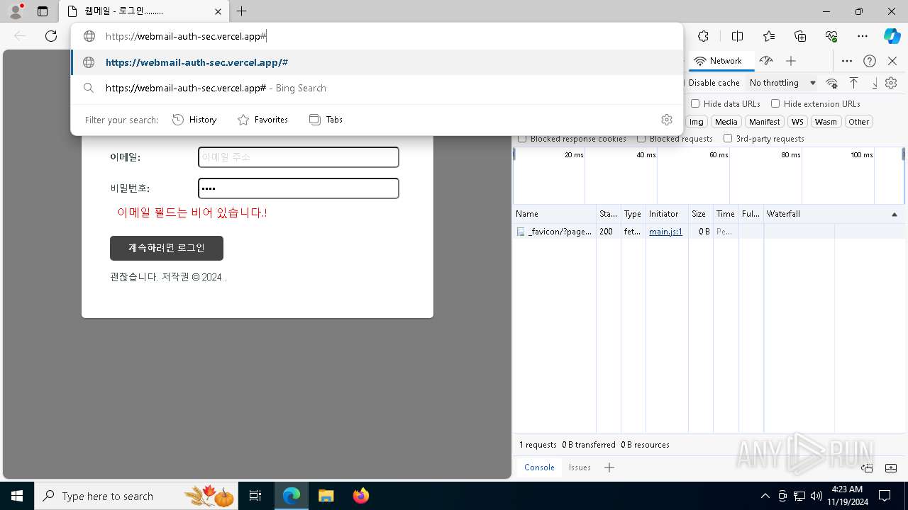Choose the Bing Search suggestion

pyautogui.click(x=377, y=89)
